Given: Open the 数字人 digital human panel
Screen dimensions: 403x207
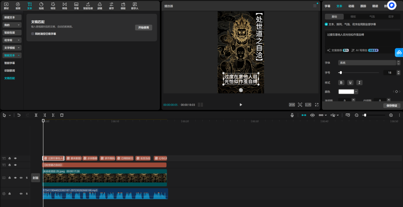Looking at the screenshot, I should pyautogui.click(x=135, y=6).
